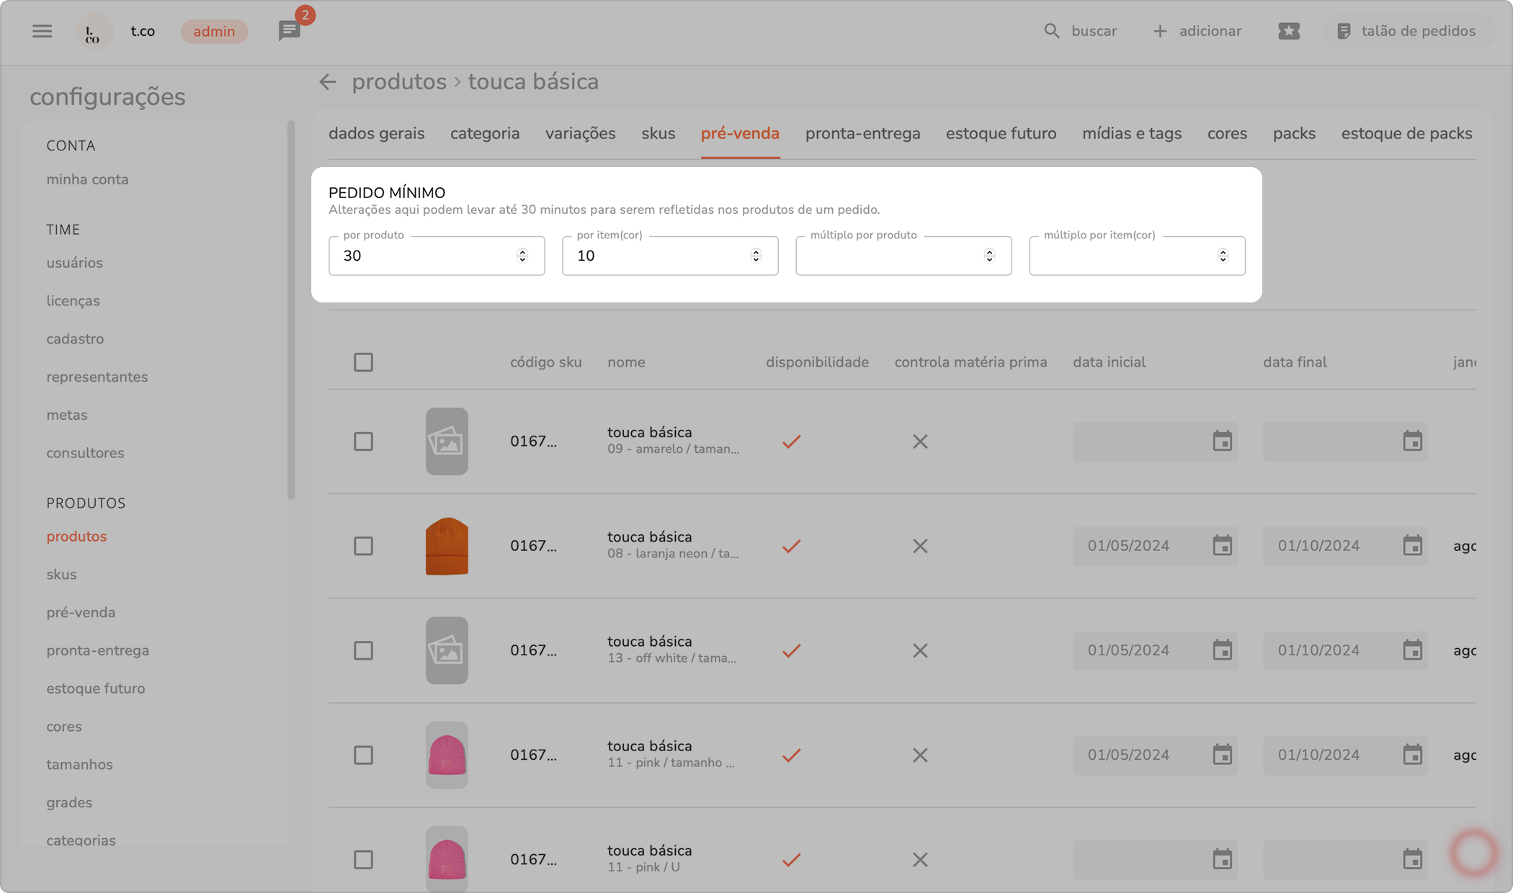
Task: Select the 08 - laranja neon row checkbox
Action: 363,546
